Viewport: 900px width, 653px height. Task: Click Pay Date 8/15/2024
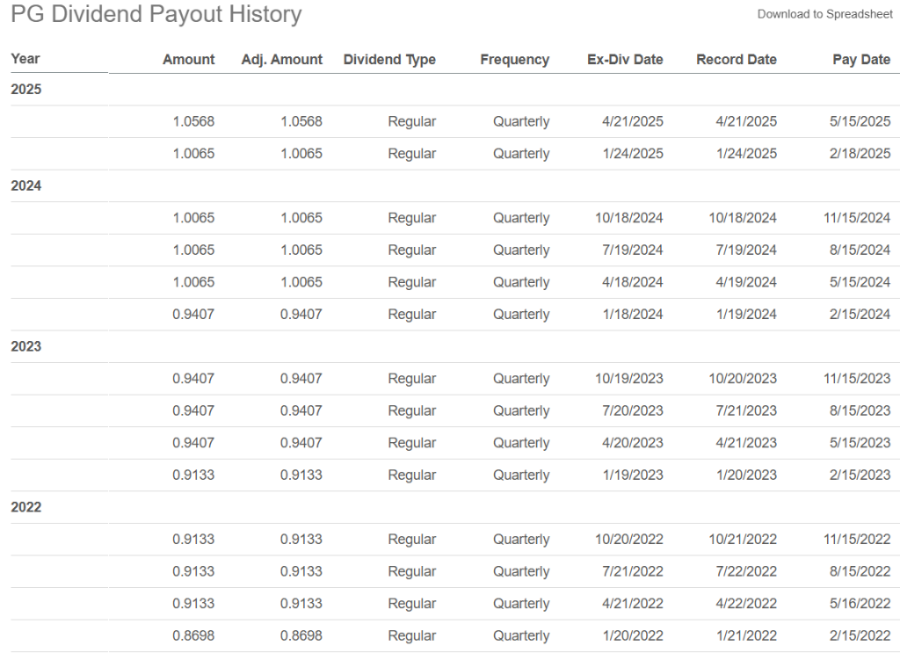click(x=860, y=250)
